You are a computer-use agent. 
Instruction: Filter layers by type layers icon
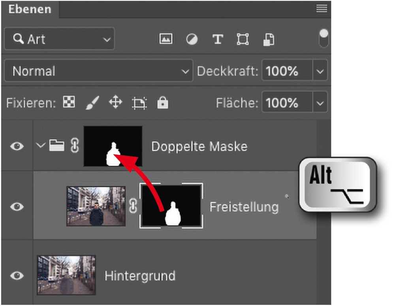pos(218,39)
